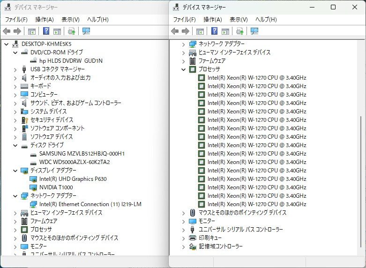Click the right window's vertical scrollbar
Viewport: 366px width, 268px height.
click(x=361, y=164)
